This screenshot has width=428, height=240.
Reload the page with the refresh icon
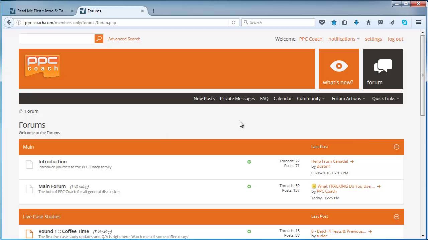coord(234,22)
